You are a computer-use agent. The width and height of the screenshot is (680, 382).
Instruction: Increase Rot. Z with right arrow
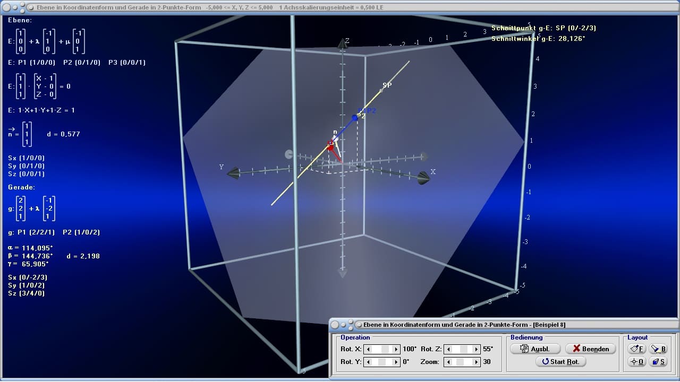point(476,349)
